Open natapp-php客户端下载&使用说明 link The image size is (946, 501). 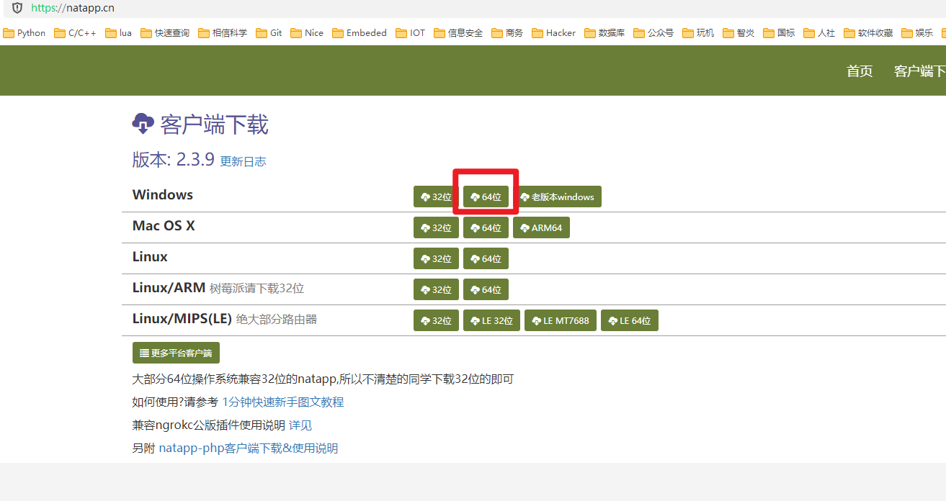pos(249,448)
